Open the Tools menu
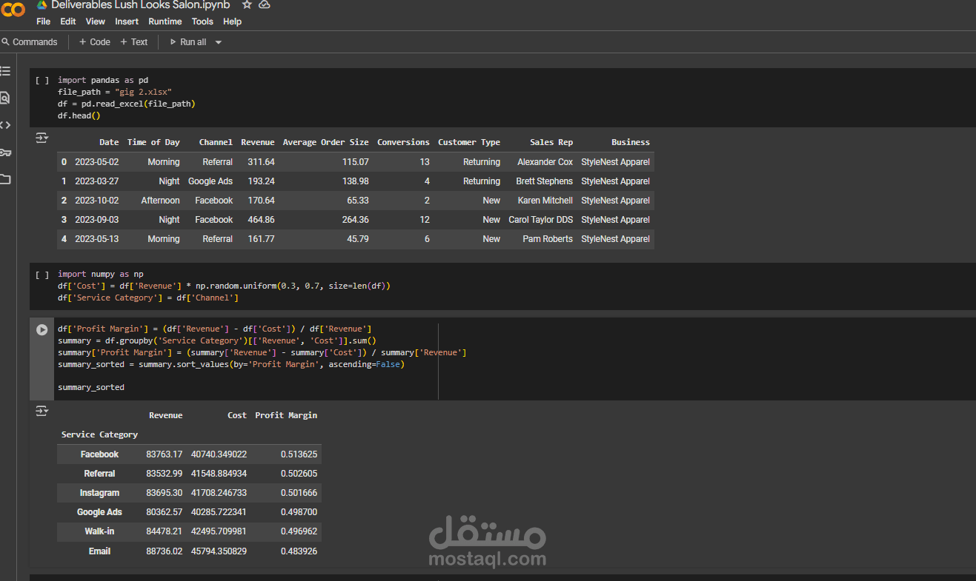Viewport: 976px width, 581px height. click(x=202, y=21)
